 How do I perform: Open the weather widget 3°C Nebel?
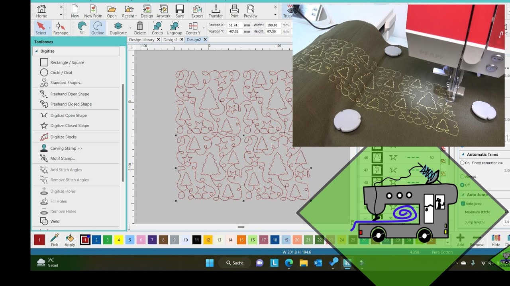(x=48, y=263)
